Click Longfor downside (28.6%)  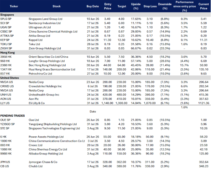tap(165, 61)
